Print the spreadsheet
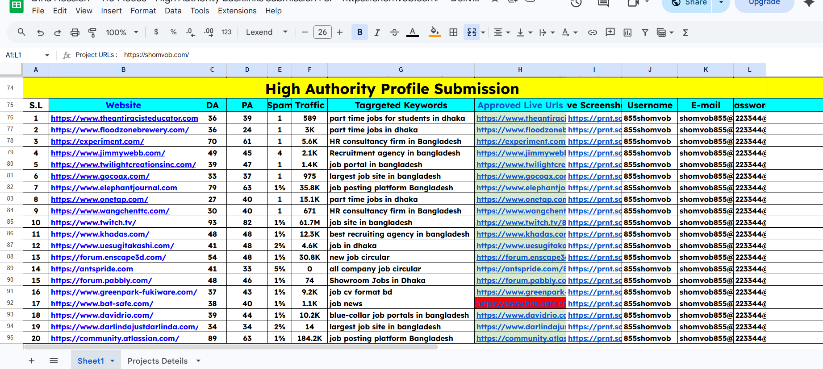The height and width of the screenshot is (369, 823). tap(75, 32)
